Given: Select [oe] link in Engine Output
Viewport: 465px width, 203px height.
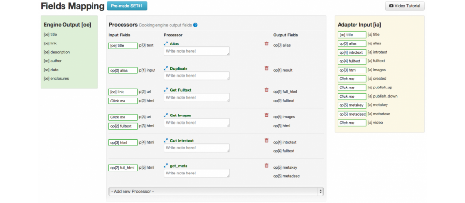Looking at the screenshot, I should [x=50, y=43].
